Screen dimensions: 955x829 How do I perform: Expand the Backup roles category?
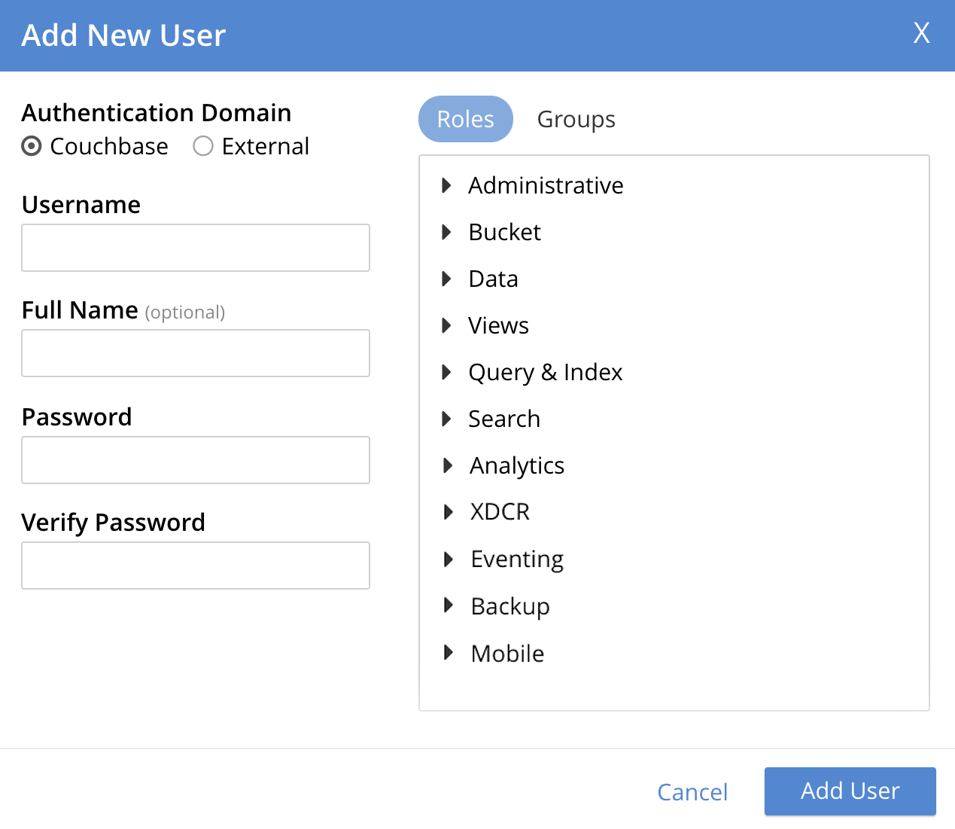[x=449, y=605]
